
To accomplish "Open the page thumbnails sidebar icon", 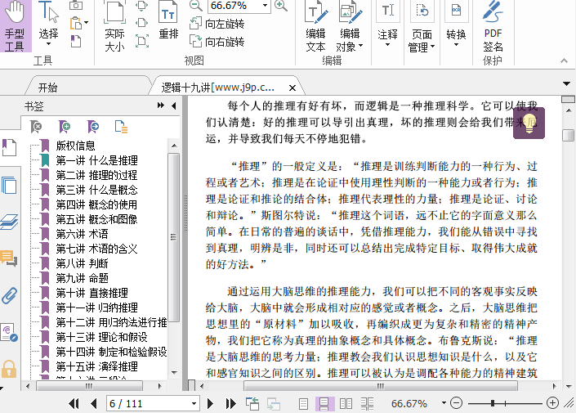I will tap(9, 185).
